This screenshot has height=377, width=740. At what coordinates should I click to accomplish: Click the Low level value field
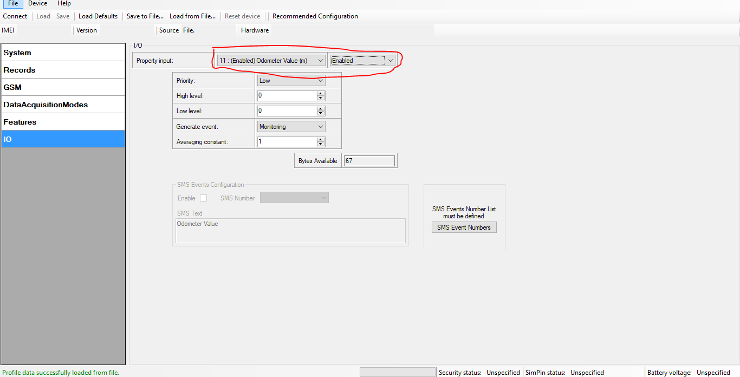click(287, 111)
